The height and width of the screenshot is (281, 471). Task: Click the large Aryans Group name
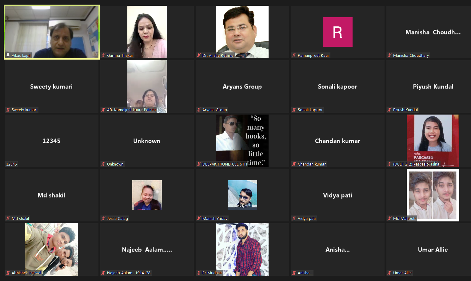tap(242, 87)
